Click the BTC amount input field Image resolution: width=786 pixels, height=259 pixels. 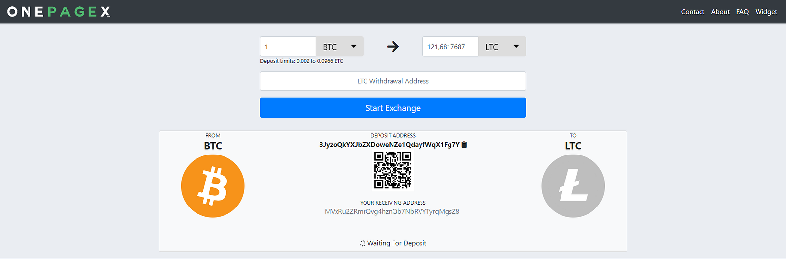(288, 47)
